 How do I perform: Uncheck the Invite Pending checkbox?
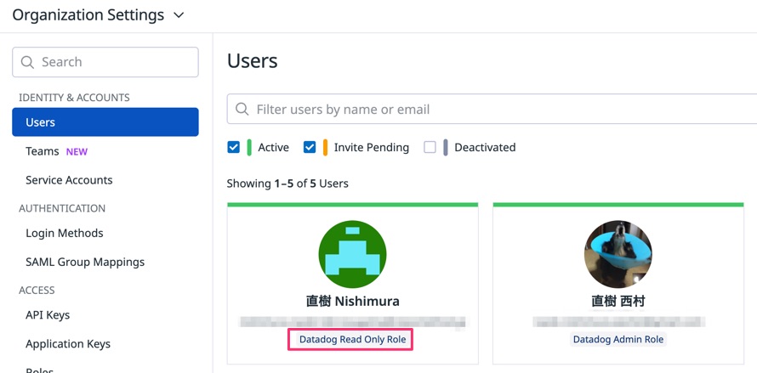310,147
